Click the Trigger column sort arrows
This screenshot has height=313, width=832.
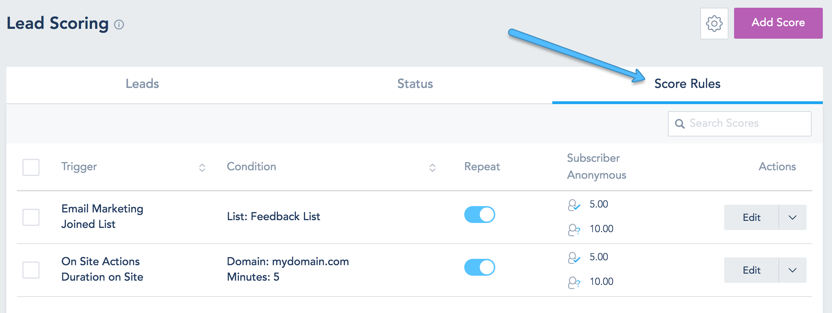coord(202,167)
